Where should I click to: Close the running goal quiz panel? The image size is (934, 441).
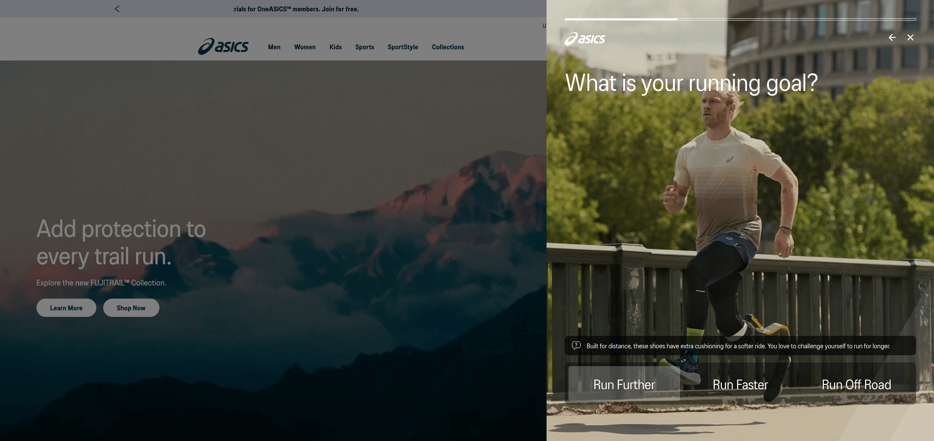[x=910, y=38]
